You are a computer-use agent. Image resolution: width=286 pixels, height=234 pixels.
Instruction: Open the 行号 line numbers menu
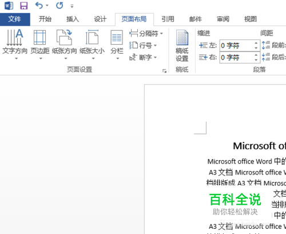coord(143,45)
